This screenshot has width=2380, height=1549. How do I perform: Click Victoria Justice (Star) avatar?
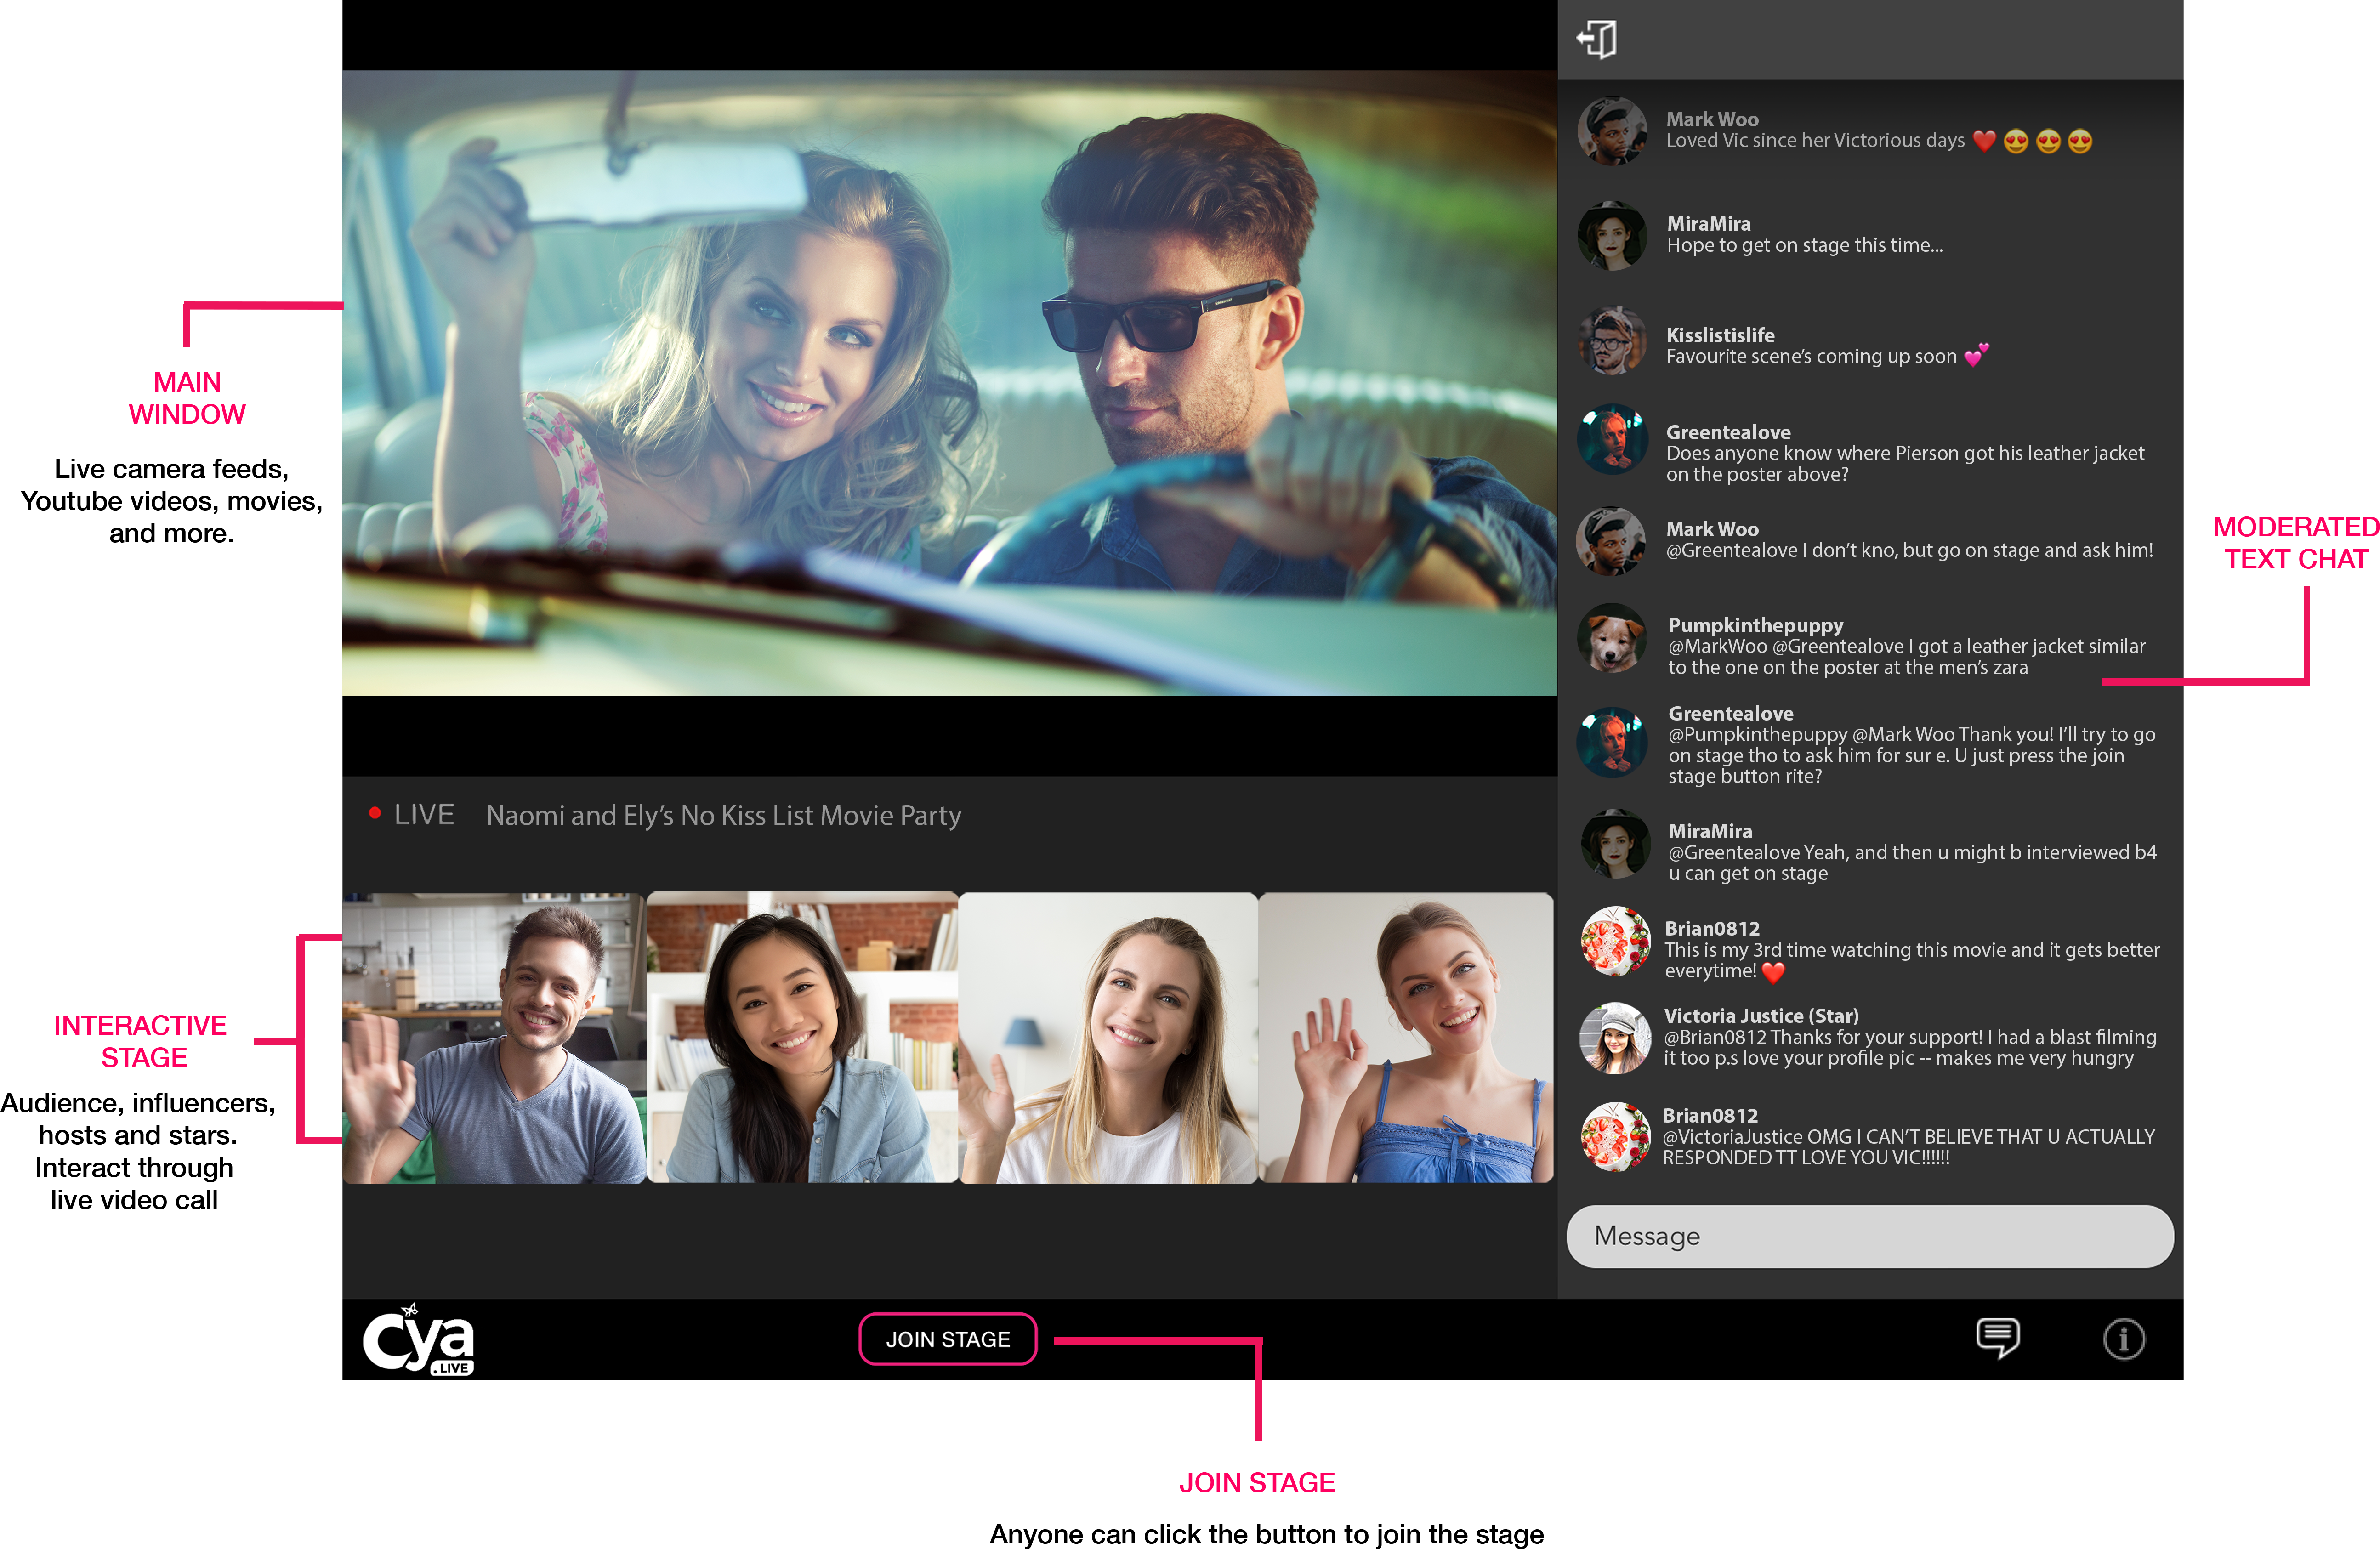click(x=1614, y=1038)
